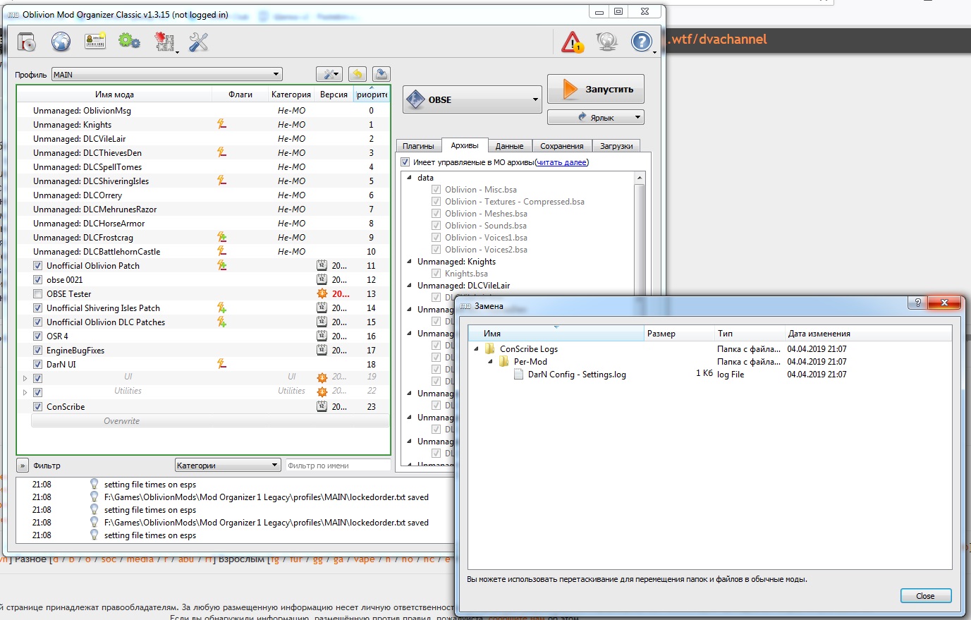Click the 'Фильтр по имени' input field

pos(338,466)
